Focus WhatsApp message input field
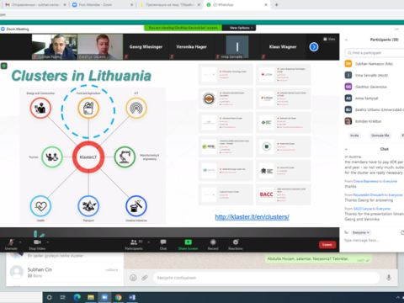 coord(266,278)
